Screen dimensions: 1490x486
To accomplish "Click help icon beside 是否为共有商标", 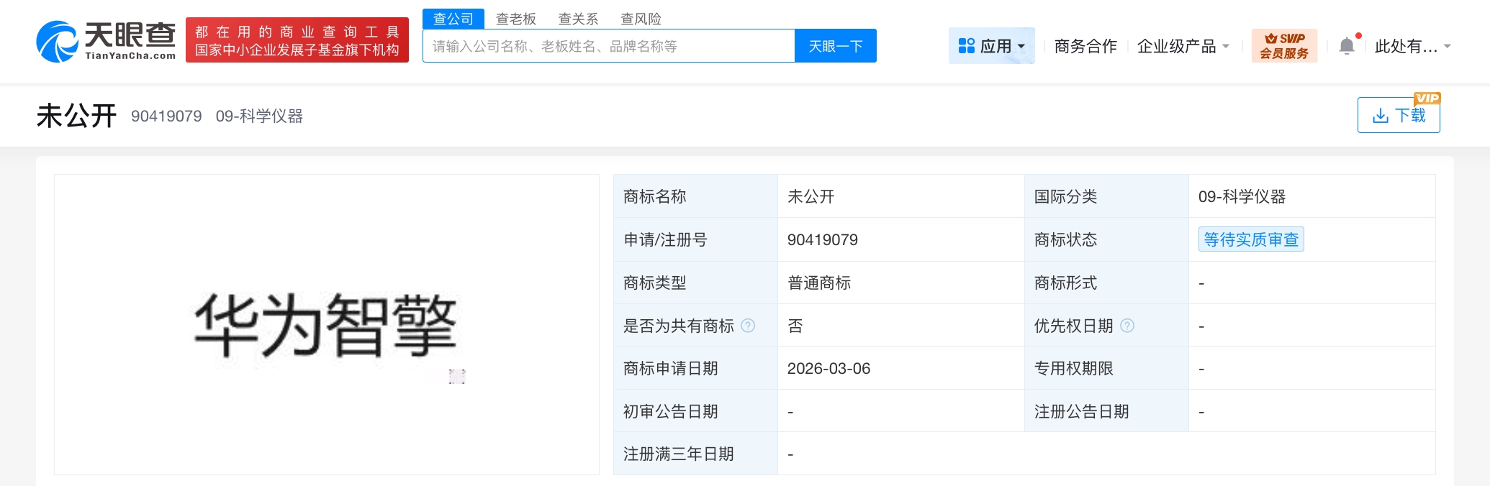I will coord(748,326).
